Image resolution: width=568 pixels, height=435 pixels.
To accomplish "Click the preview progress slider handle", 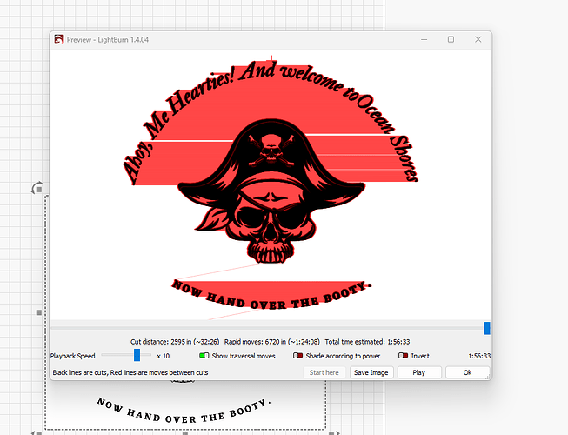I will 487,328.
